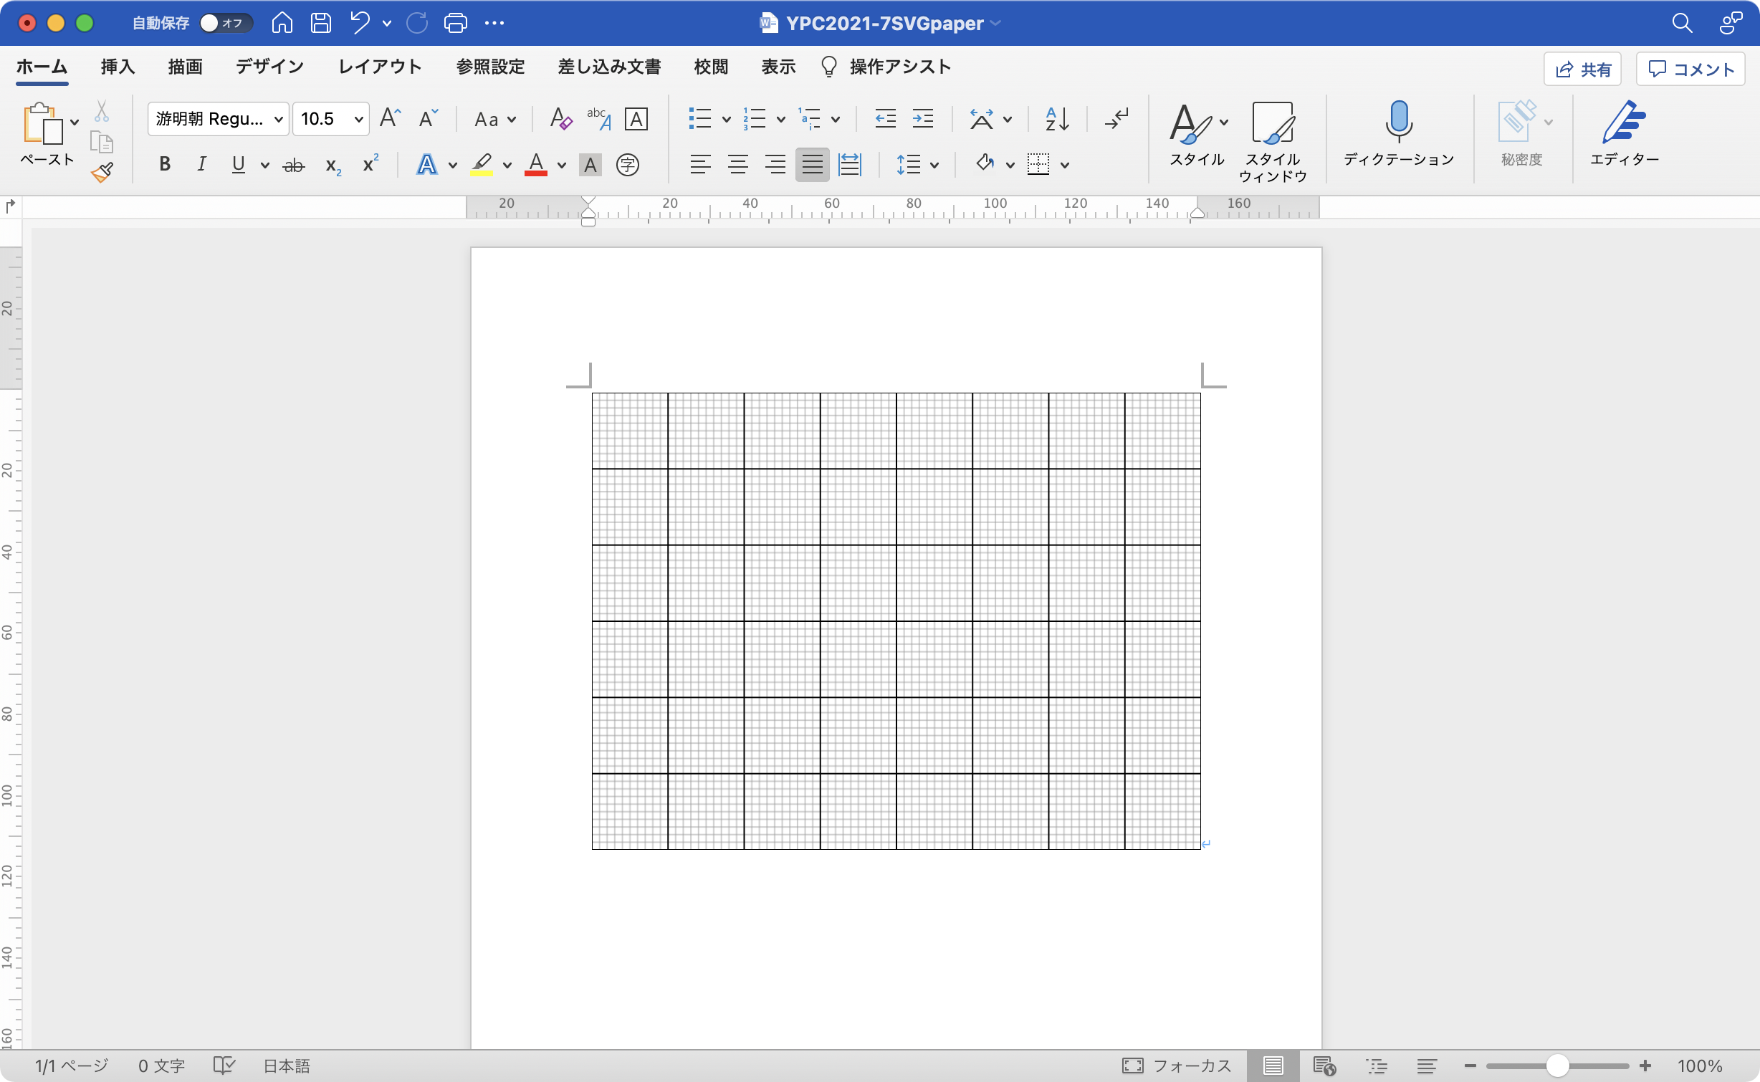The height and width of the screenshot is (1082, 1760).
Task: Center align the paragraph
Action: pos(738,165)
